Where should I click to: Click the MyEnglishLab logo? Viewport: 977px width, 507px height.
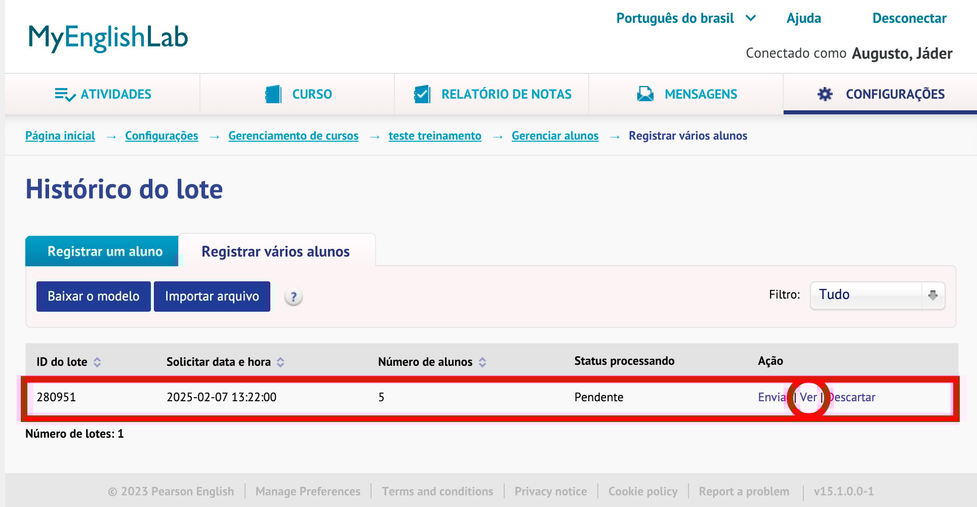[108, 38]
